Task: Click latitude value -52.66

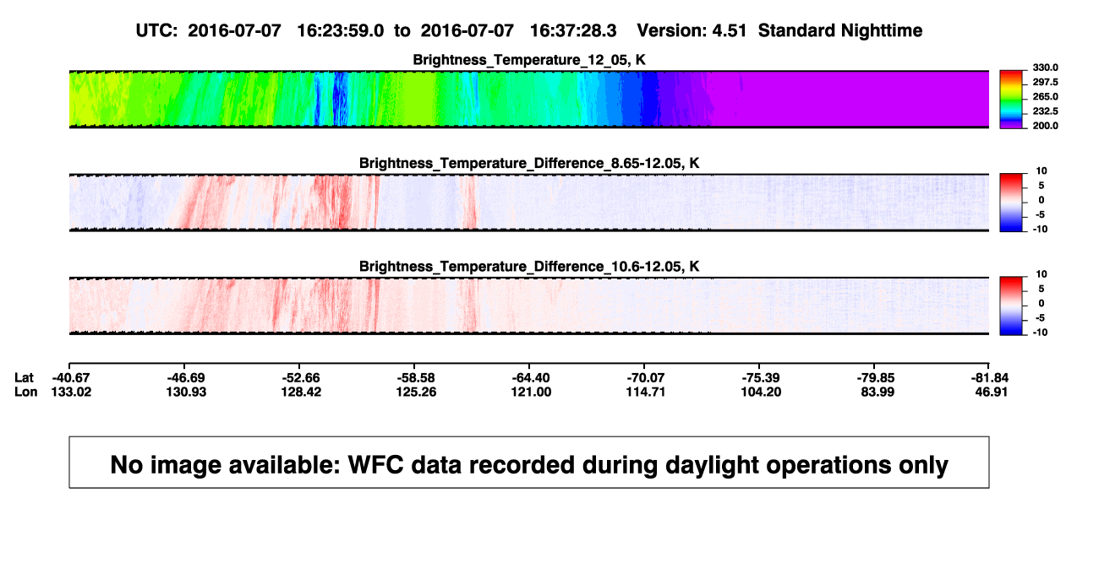Action: click(302, 376)
